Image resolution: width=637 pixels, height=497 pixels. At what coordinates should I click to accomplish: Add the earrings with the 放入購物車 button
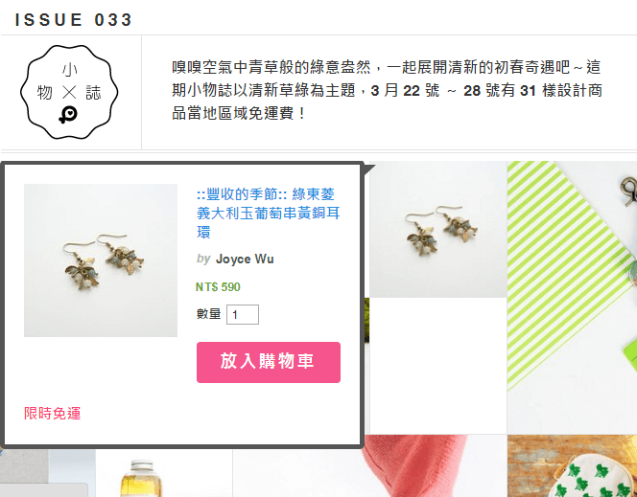pos(268,362)
